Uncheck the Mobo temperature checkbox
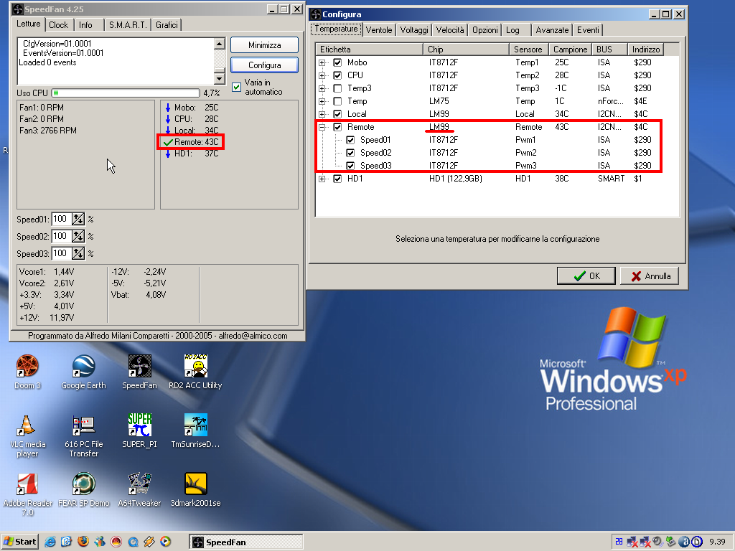Image resolution: width=735 pixels, height=551 pixels. pos(337,62)
